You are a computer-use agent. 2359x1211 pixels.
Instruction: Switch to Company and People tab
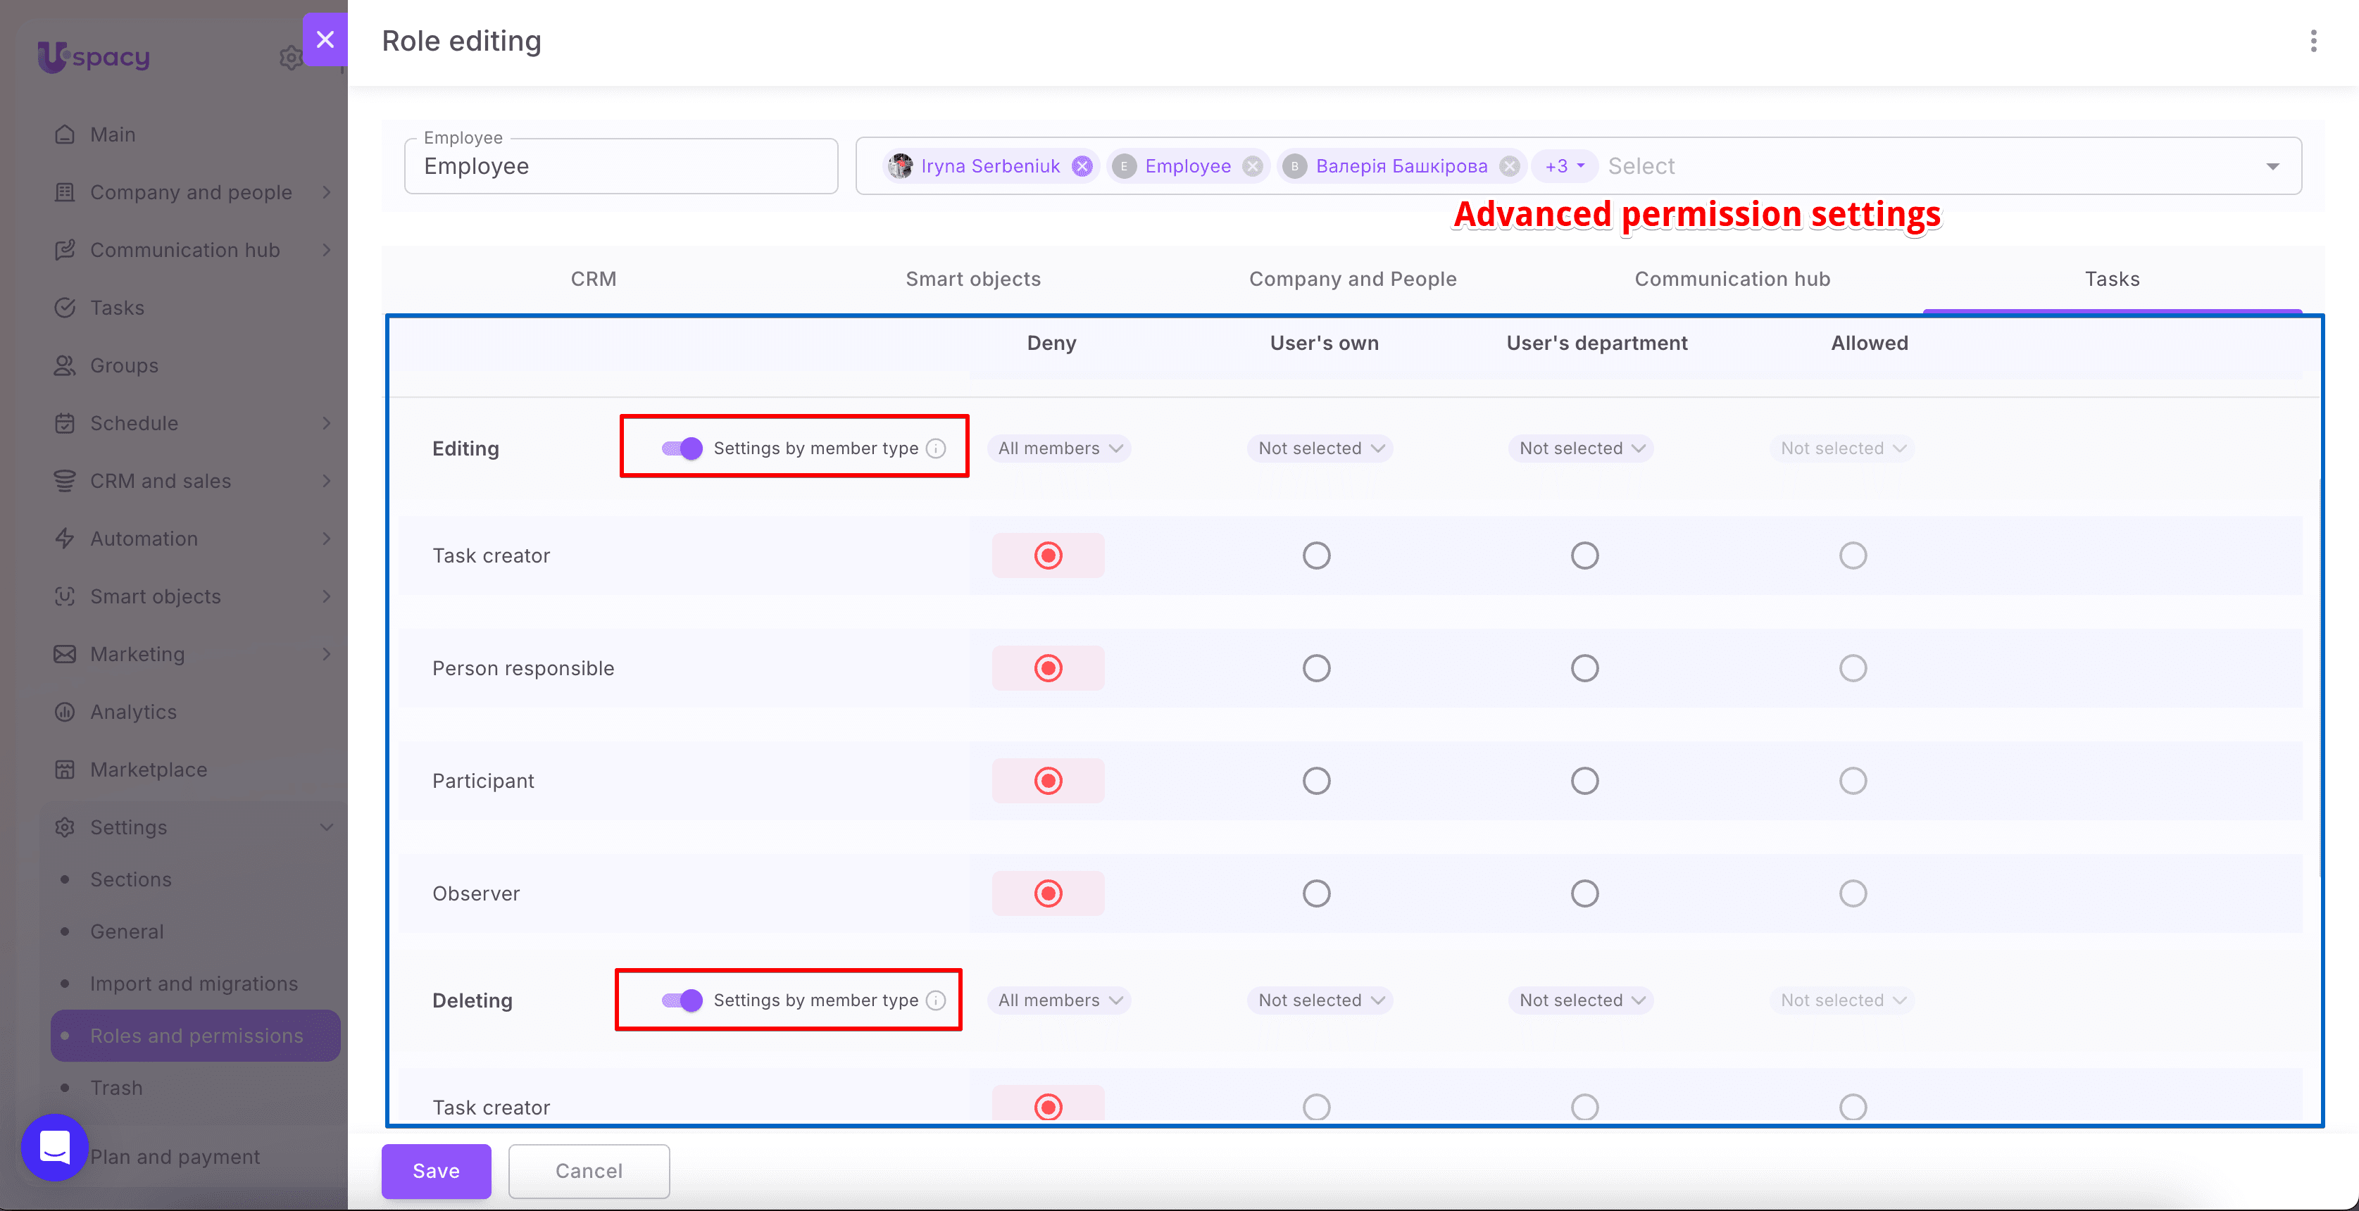pyautogui.click(x=1353, y=280)
